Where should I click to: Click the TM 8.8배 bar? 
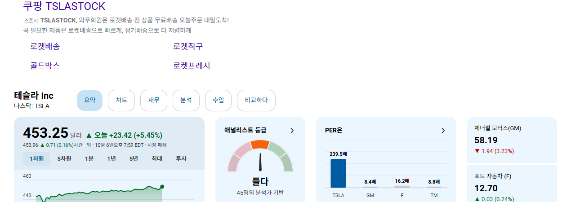pos(434,187)
